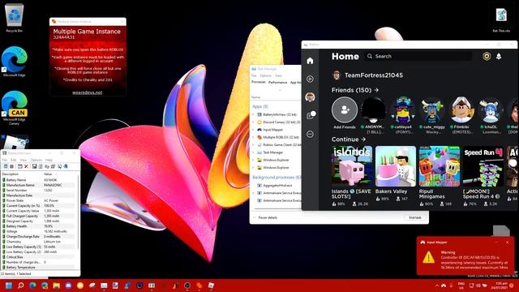
Task: Open File Explorer from the taskbar
Action: click(56, 286)
